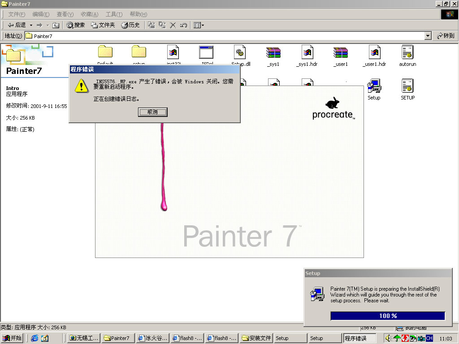
Task: Click the 程序错误 dialog title bar
Action: [155, 69]
